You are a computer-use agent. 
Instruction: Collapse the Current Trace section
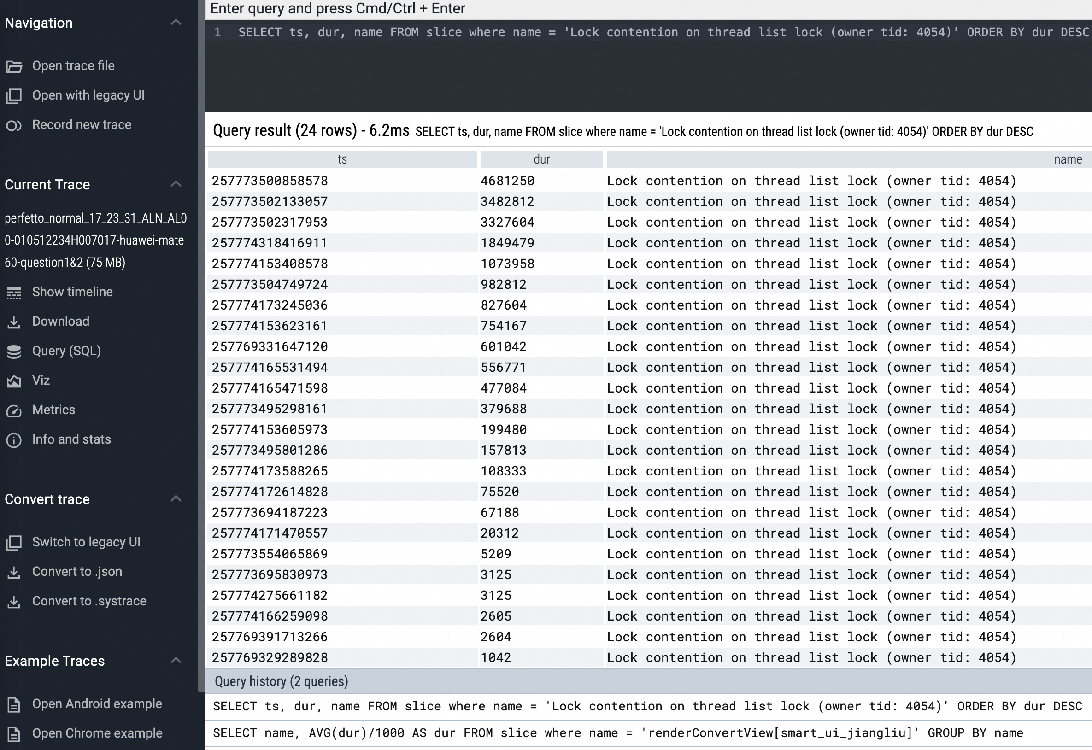point(176,184)
